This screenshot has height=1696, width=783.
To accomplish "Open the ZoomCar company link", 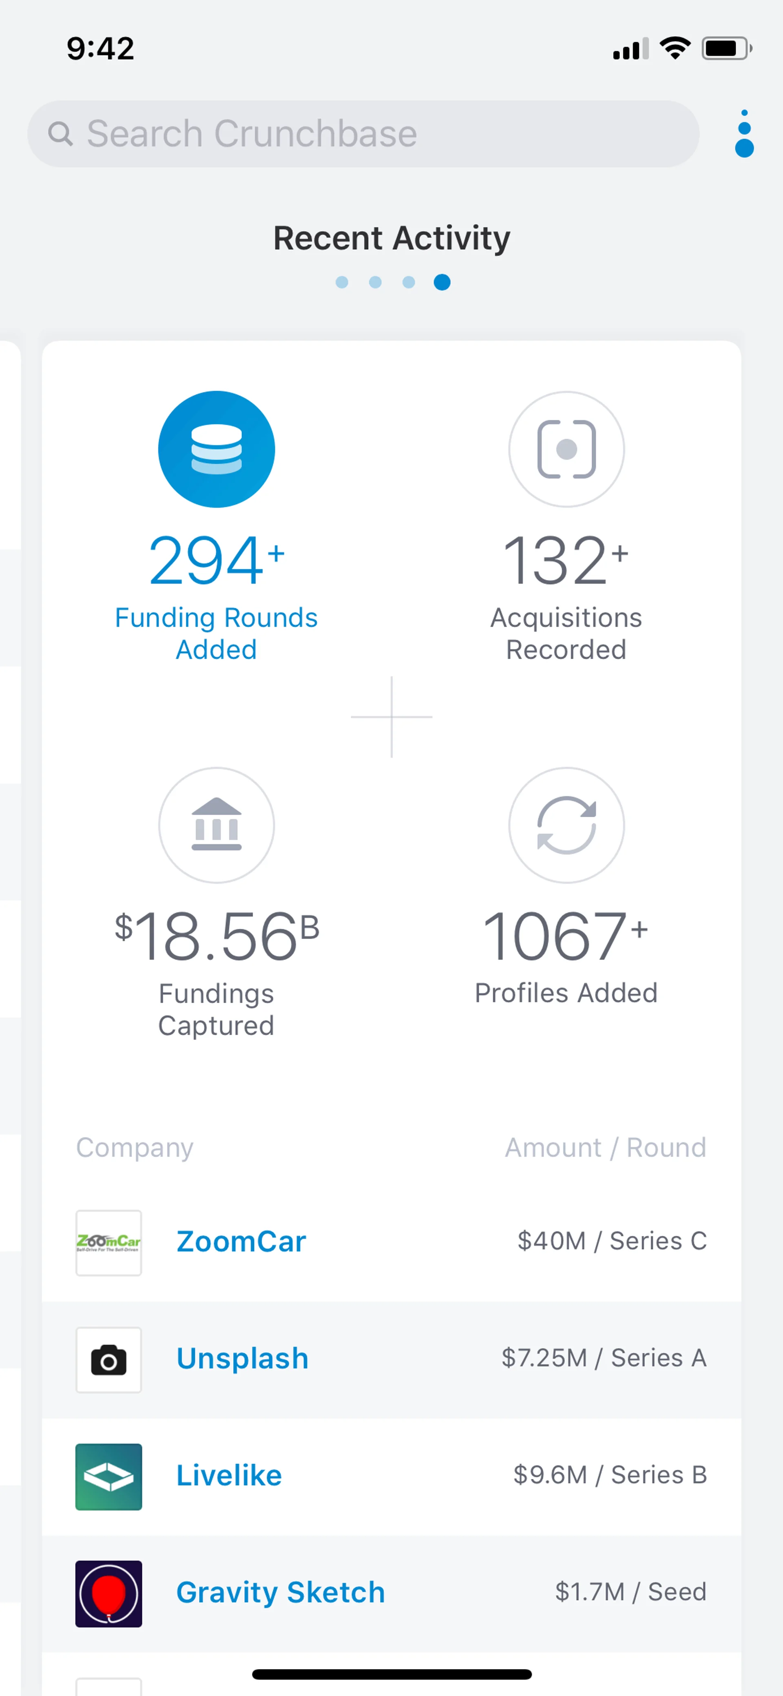I will pyautogui.click(x=241, y=1242).
